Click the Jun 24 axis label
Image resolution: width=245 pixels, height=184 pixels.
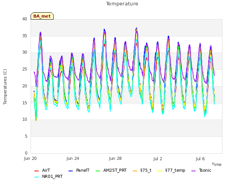[x=73, y=158]
